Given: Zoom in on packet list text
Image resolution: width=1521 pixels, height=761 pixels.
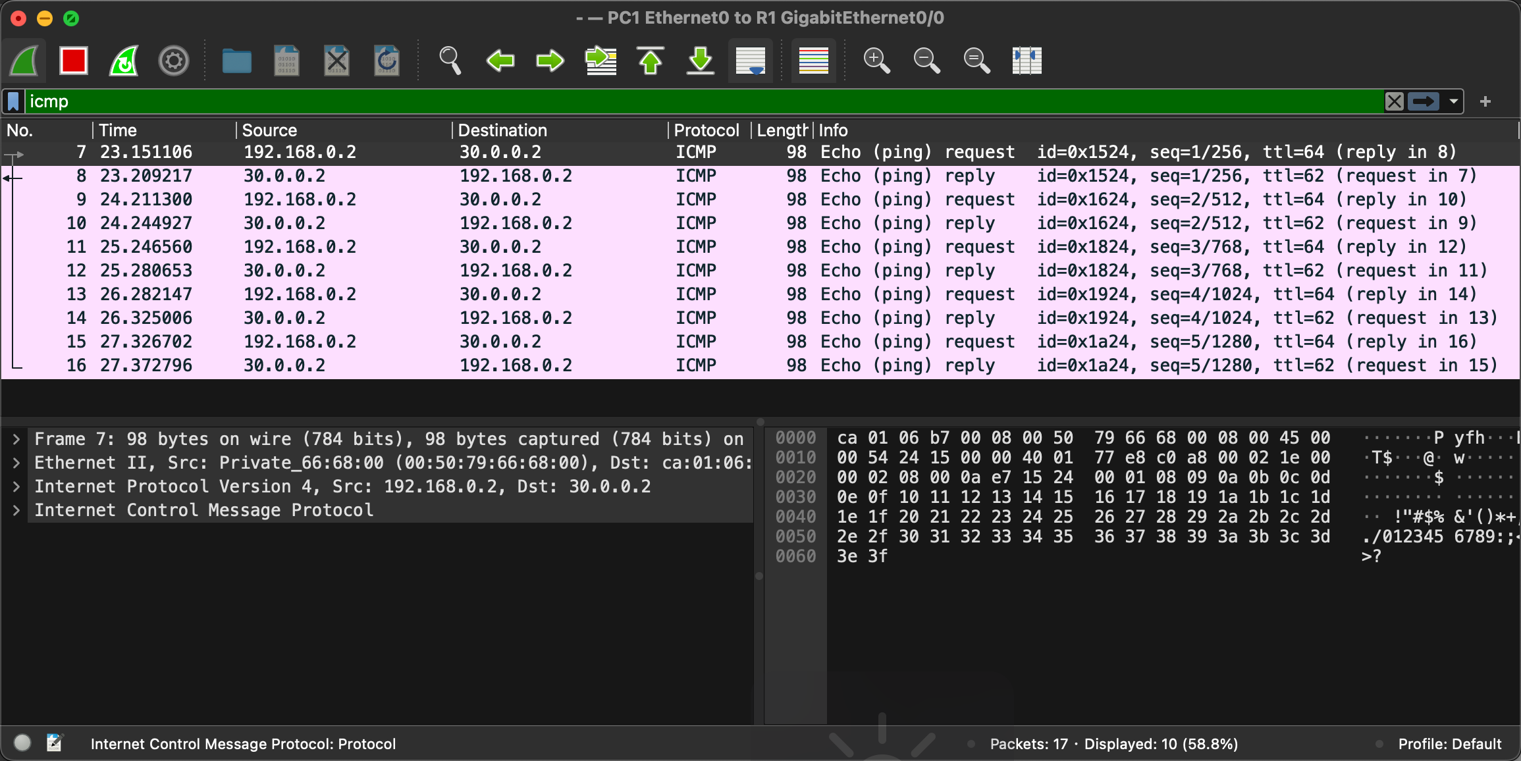Looking at the screenshot, I should 876,61.
